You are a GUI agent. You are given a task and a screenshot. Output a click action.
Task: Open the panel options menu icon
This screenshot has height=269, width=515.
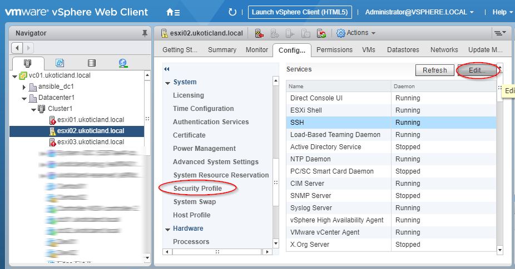click(500, 33)
